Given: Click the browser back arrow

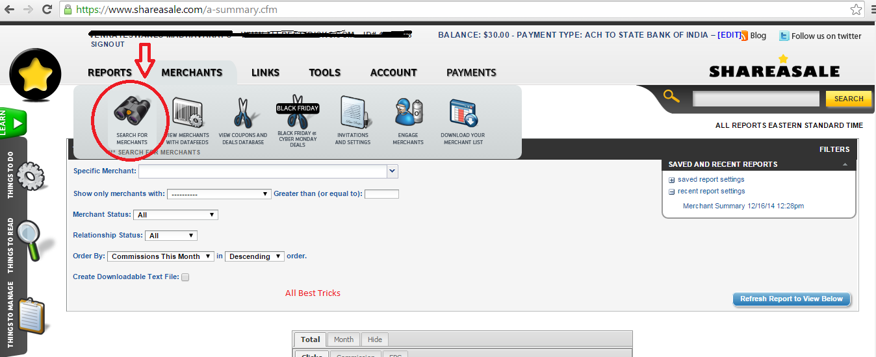Looking at the screenshot, I should pyautogui.click(x=9, y=10).
